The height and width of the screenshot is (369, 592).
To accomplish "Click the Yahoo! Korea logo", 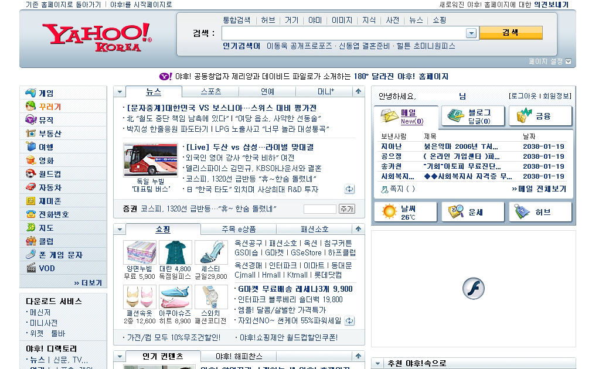I will click(97, 37).
